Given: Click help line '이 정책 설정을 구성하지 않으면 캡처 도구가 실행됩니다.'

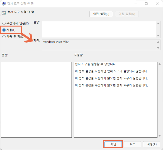Looking at the screenshot, I should click(x=111, y=85).
